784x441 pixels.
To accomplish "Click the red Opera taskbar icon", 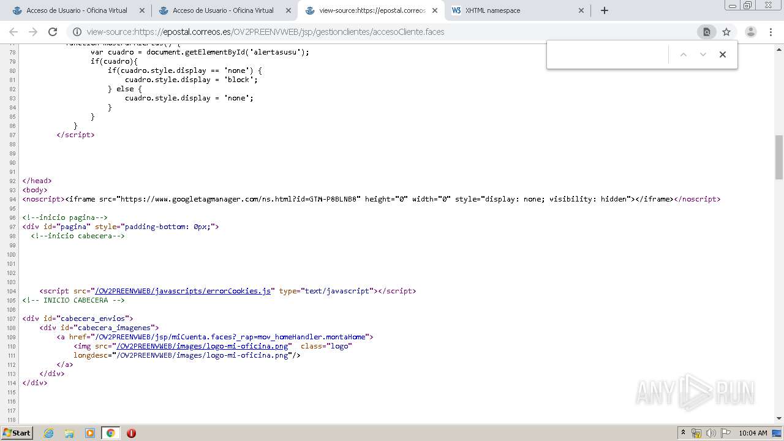I will tap(131, 433).
